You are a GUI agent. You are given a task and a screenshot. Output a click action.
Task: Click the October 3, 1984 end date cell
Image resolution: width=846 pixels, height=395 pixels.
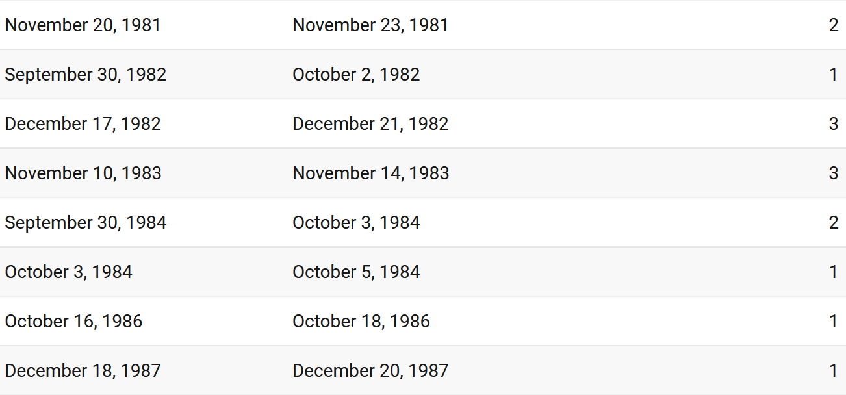[x=356, y=223]
